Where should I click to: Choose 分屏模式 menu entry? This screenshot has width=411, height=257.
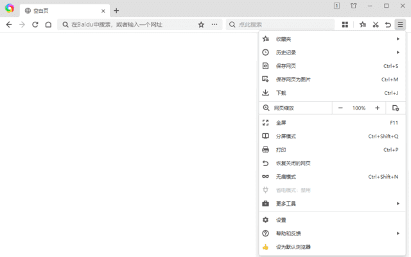(x=286, y=137)
